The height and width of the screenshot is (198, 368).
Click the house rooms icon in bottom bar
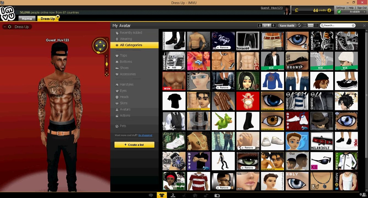(x=195, y=195)
